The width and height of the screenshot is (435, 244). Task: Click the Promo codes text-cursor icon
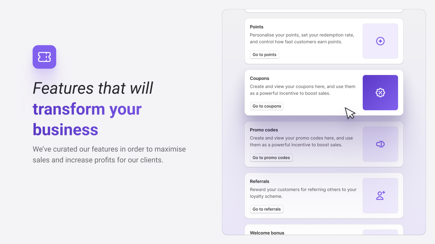coord(380,144)
